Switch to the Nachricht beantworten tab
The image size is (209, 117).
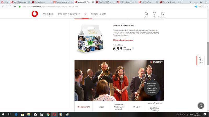[20, 2]
